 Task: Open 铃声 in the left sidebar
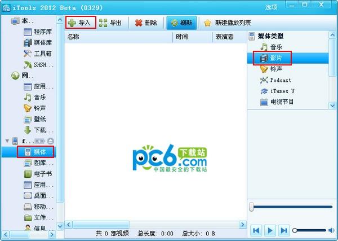click(35, 108)
